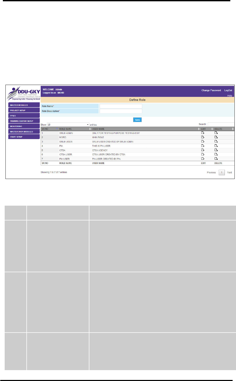The height and width of the screenshot is (381, 236).
Task: Click edit icon for MORD role
Action: point(203,137)
